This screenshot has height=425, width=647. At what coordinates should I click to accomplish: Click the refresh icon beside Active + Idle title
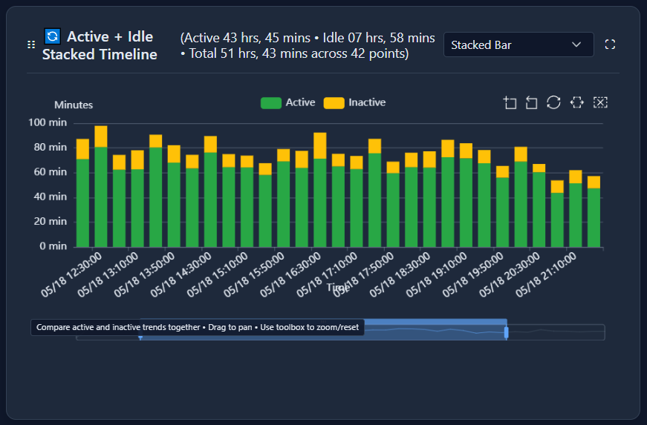coord(53,36)
